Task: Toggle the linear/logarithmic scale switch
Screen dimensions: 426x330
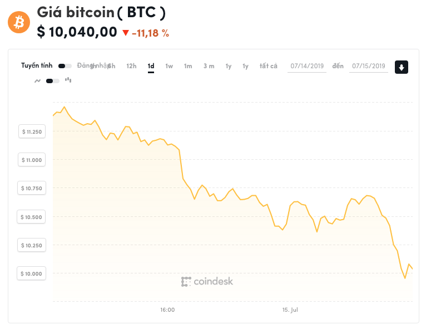Action: pyautogui.click(x=65, y=66)
